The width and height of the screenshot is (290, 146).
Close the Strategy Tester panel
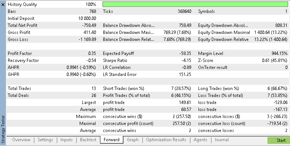click(x=3, y=4)
